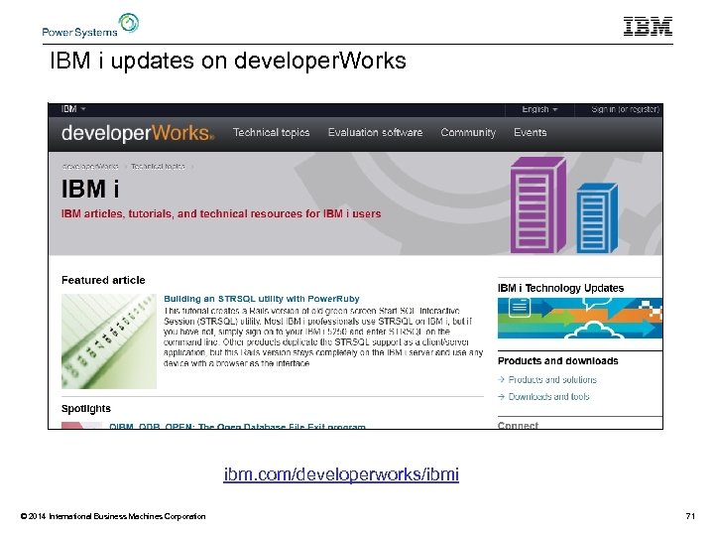The height and width of the screenshot is (536, 714).
Task: Click the Products and downloads heading
Action: point(557,361)
